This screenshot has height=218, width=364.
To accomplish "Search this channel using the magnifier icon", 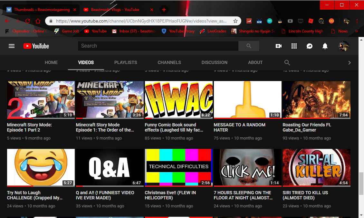I will pos(287,63).
